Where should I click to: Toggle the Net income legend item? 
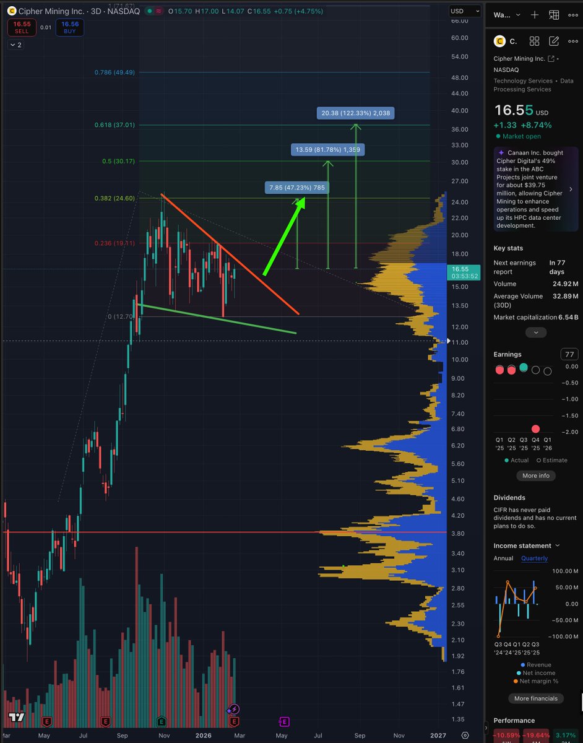(535, 673)
